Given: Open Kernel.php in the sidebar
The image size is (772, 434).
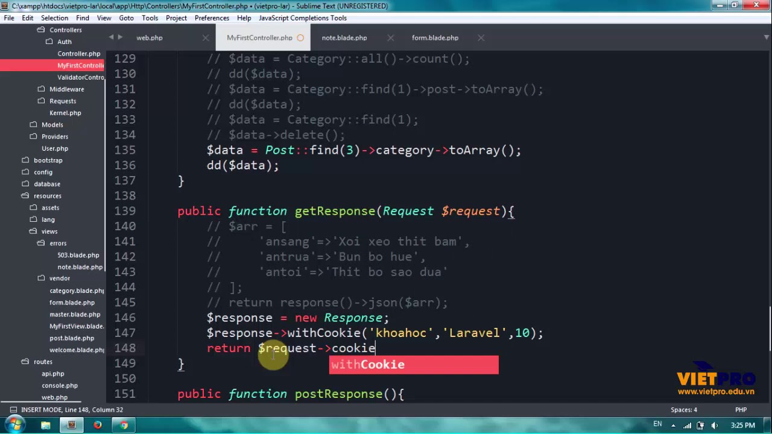Looking at the screenshot, I should click(65, 113).
